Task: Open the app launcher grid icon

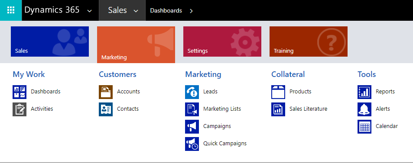Action: [x=11, y=10]
